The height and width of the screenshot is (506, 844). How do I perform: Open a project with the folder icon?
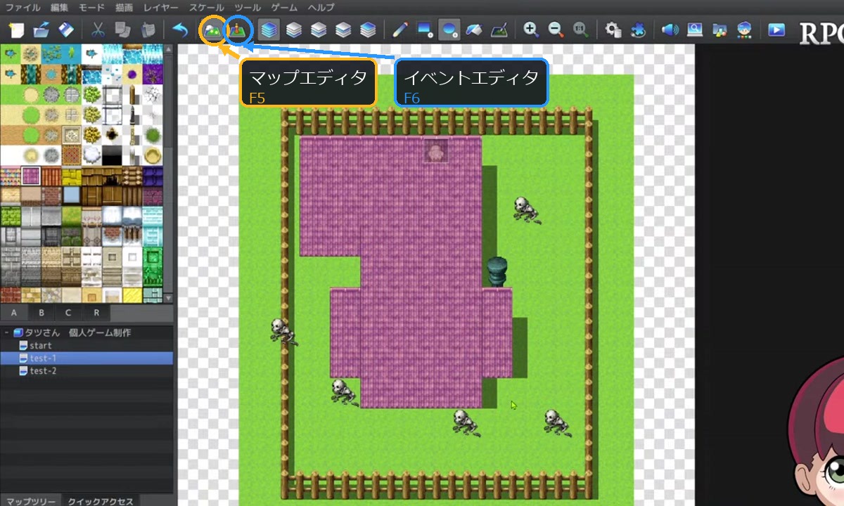click(x=41, y=30)
